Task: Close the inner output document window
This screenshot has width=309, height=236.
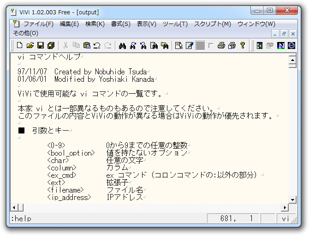Action: pos(293,34)
